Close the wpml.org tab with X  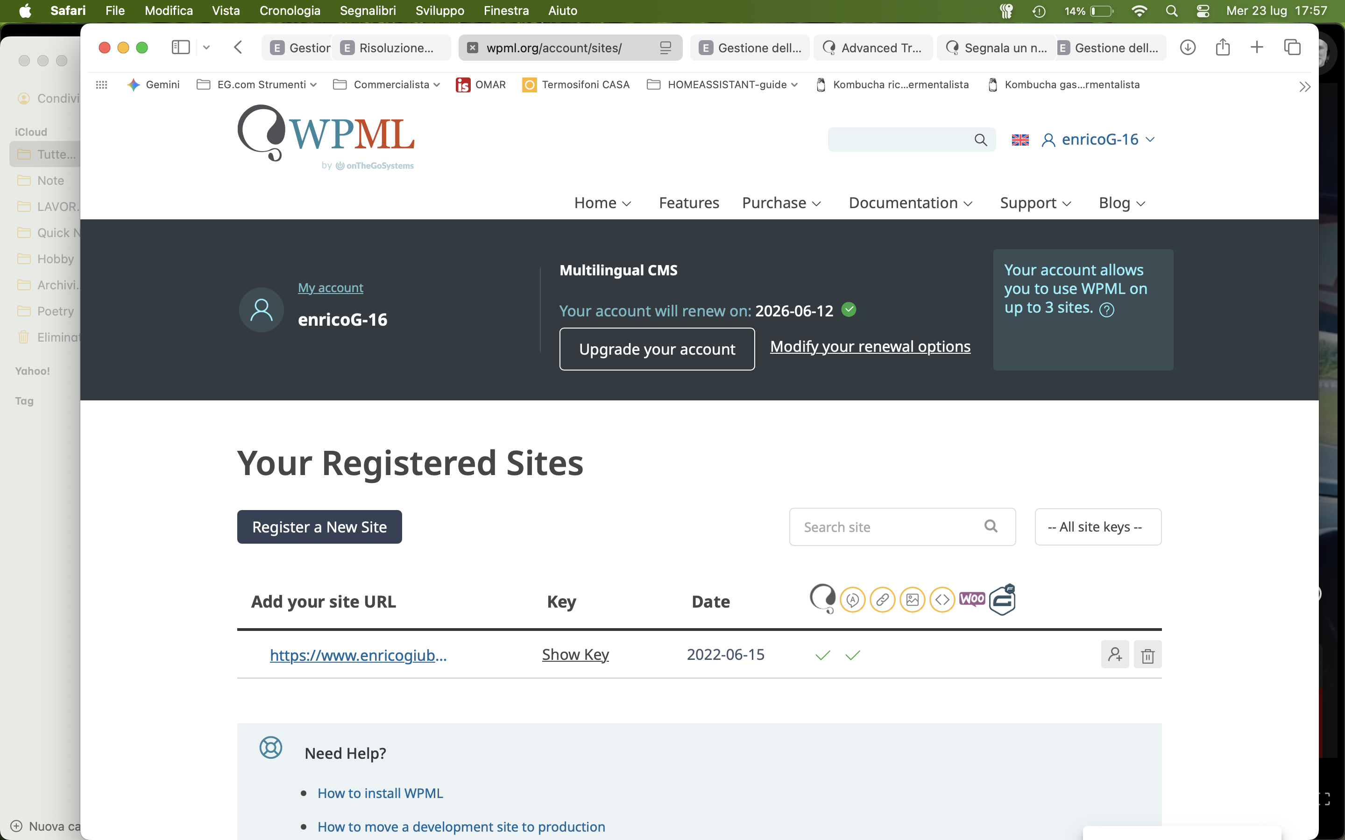(473, 48)
